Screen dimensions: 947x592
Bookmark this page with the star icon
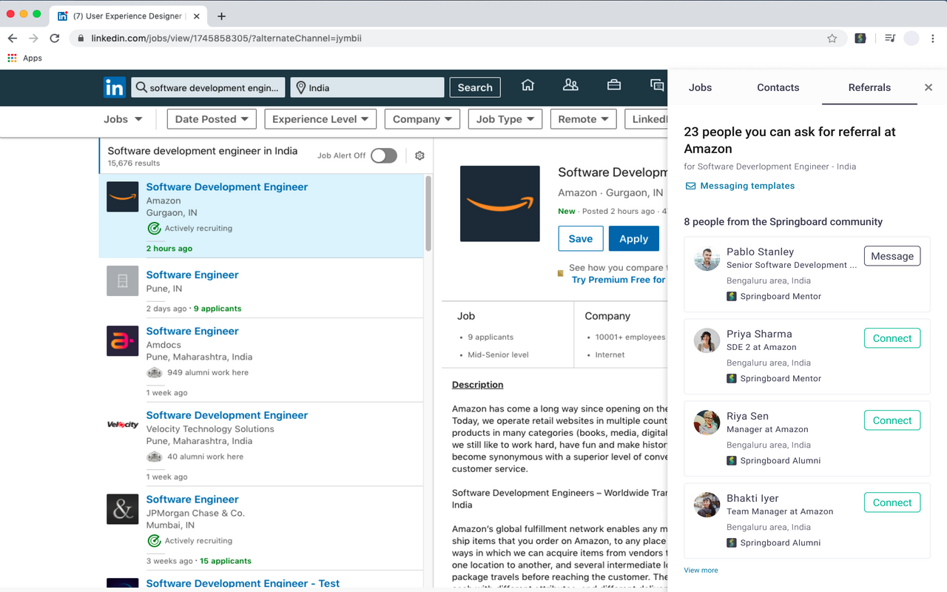pos(832,38)
